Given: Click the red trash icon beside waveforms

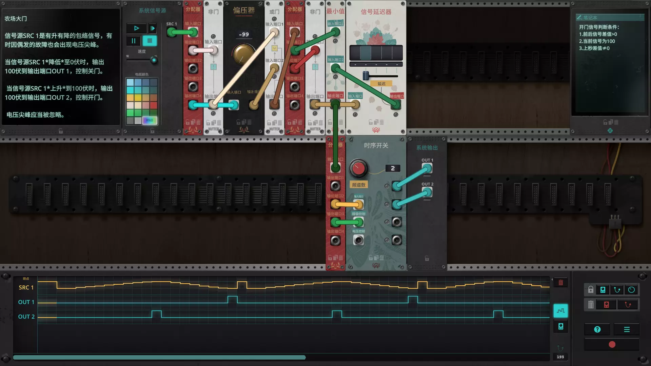Looking at the screenshot, I should point(560,283).
